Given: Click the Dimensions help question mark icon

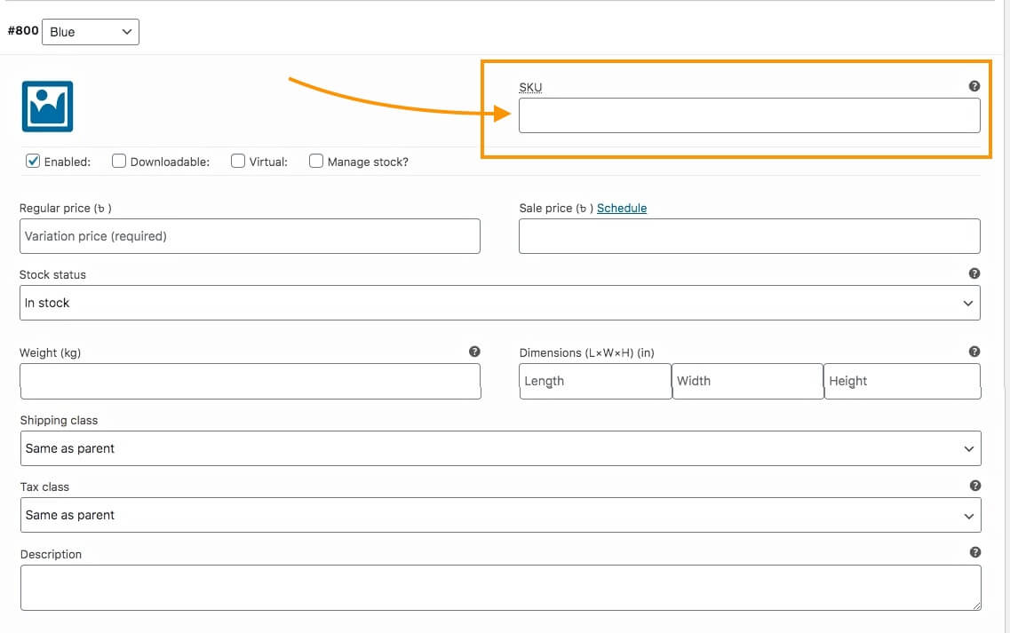Looking at the screenshot, I should coord(974,352).
